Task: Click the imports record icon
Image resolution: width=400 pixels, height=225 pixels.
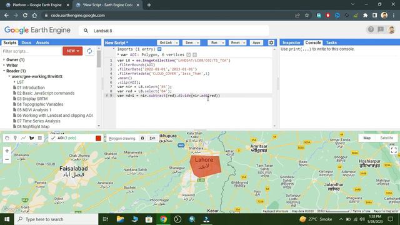Action: 159,49
